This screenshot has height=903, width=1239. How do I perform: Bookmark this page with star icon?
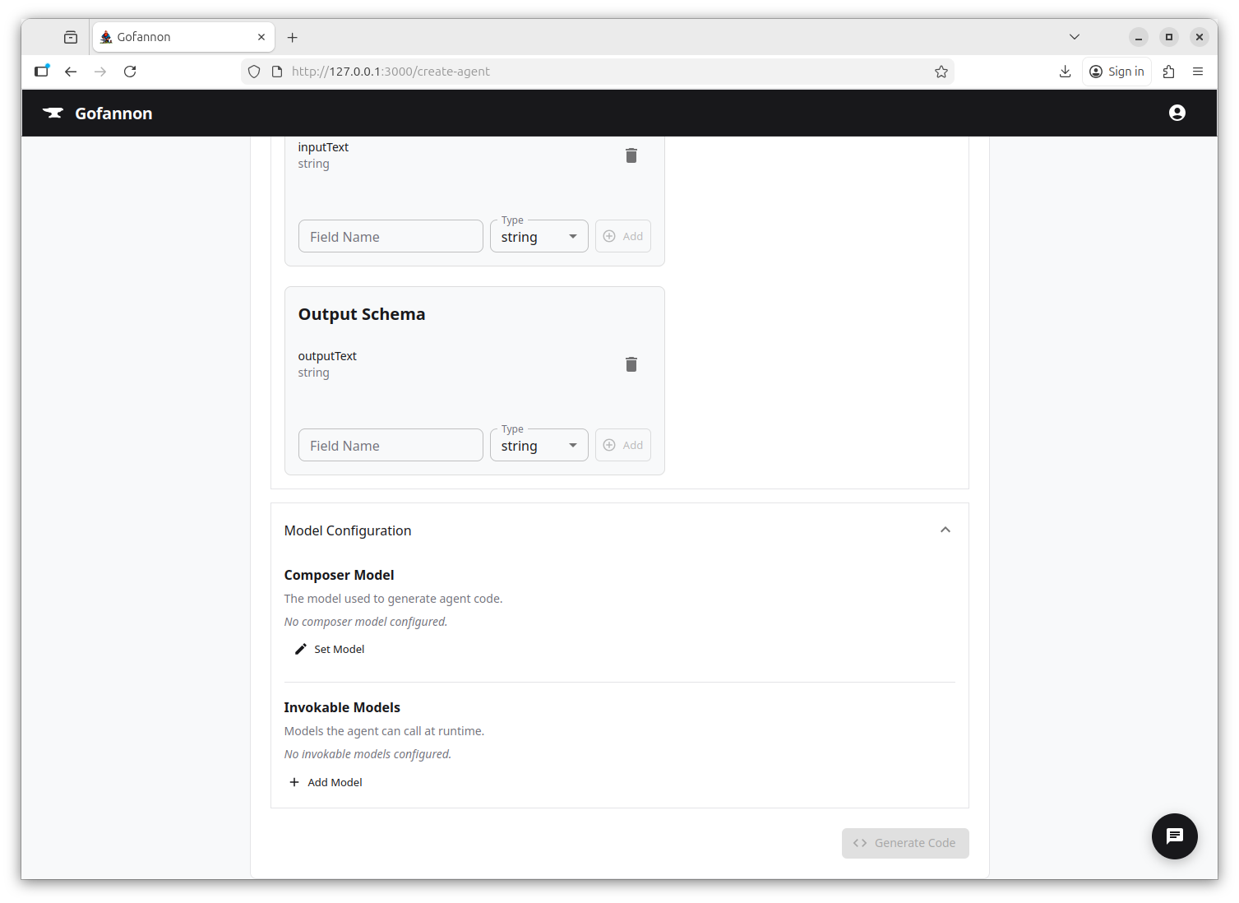(x=941, y=72)
